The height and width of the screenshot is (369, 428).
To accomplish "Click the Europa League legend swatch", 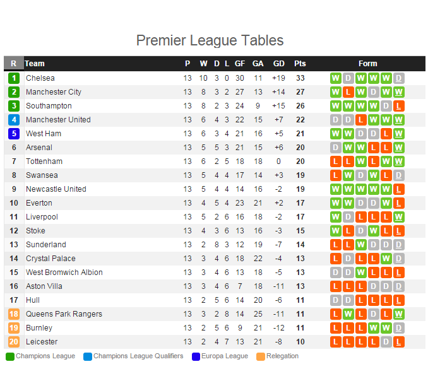I will point(196,356).
